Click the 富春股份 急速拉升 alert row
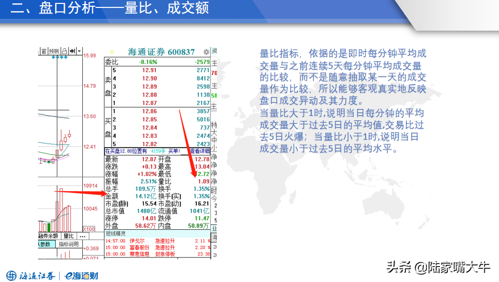The height and width of the screenshot is (282, 499). pyautogui.click(x=158, y=247)
